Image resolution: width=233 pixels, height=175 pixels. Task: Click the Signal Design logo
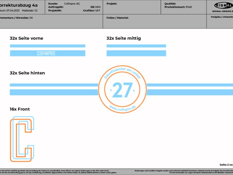[x=224, y=6]
